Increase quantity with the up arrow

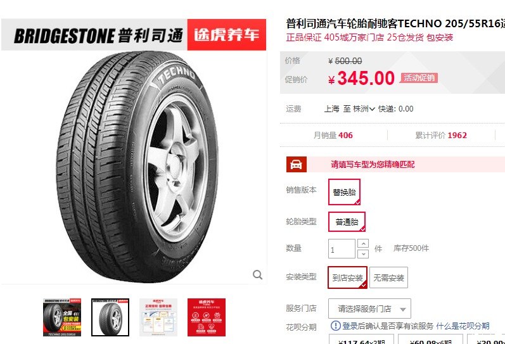(363, 243)
